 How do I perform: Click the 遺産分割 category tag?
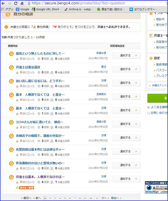(x=101, y=122)
